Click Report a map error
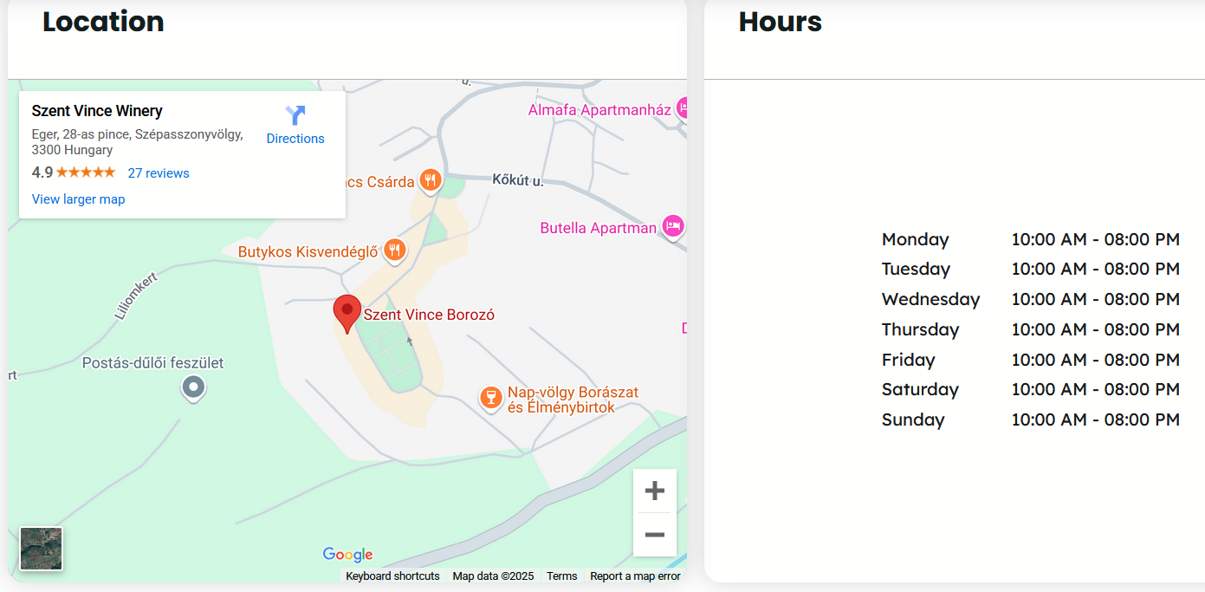1205x592 pixels. pos(635,576)
